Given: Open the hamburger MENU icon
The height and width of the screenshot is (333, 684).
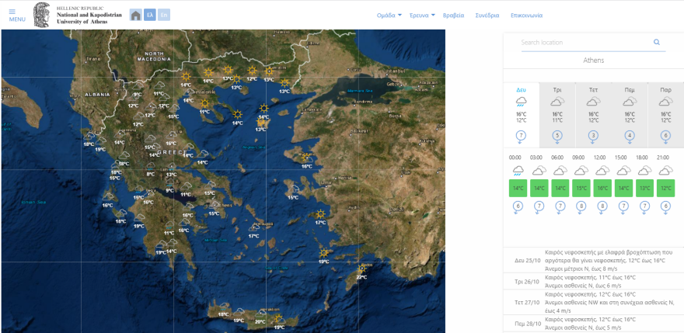Looking at the screenshot, I should [x=12, y=12].
